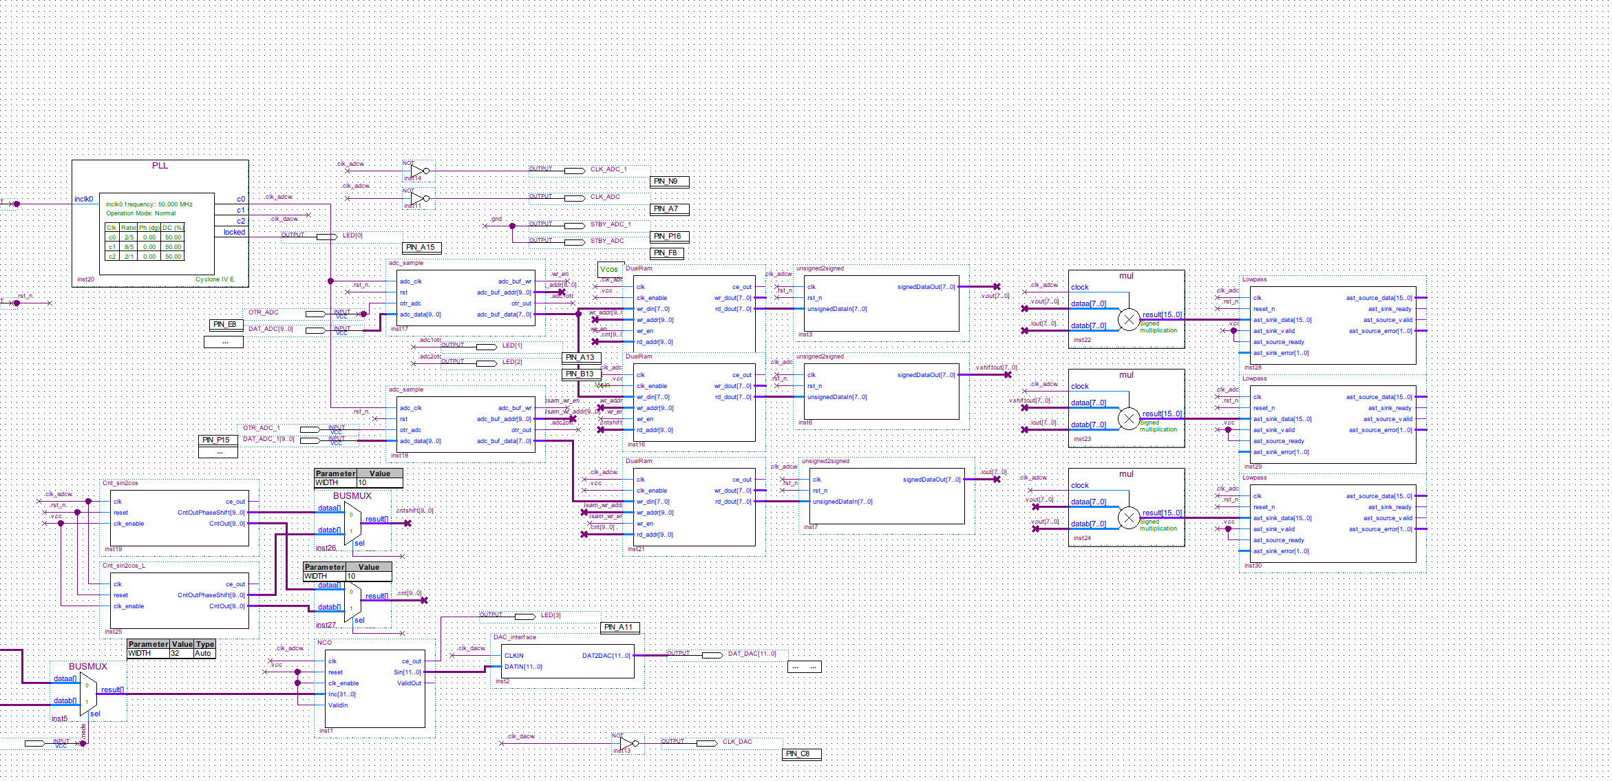Click WIDTH value 32 in parameter table
The width and height of the screenshot is (1612, 781).
tap(176, 654)
